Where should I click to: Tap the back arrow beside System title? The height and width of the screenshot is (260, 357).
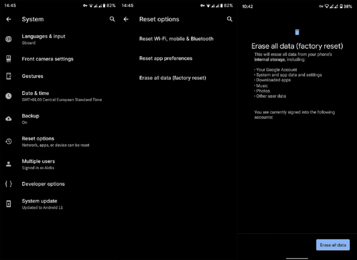[9, 19]
